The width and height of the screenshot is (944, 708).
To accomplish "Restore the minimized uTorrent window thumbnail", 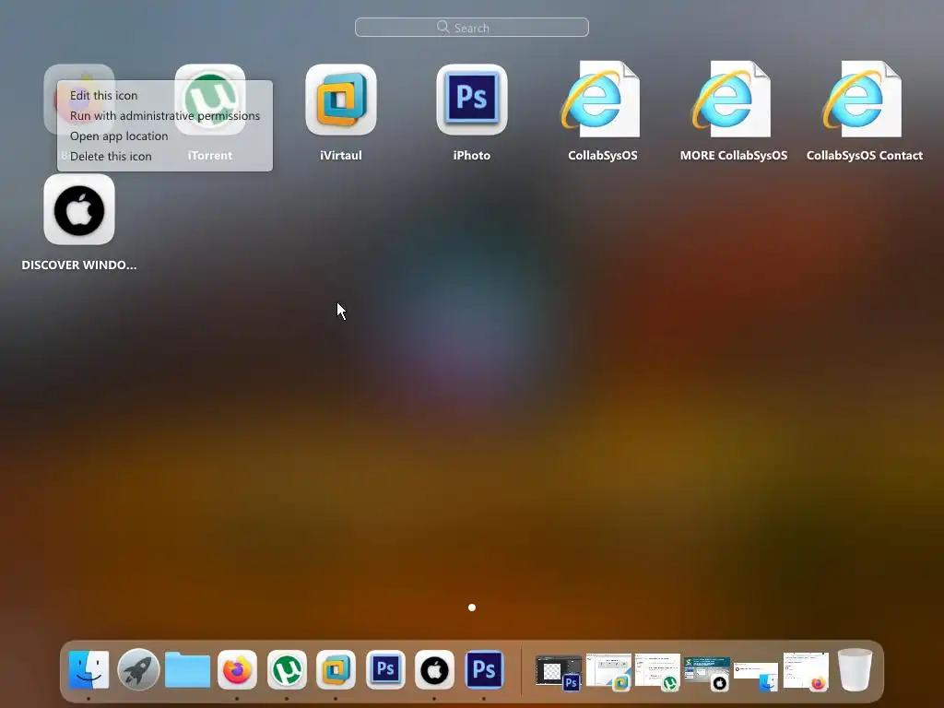I will coord(657,671).
